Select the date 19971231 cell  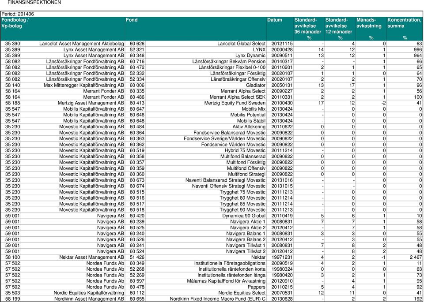[280, 257]
